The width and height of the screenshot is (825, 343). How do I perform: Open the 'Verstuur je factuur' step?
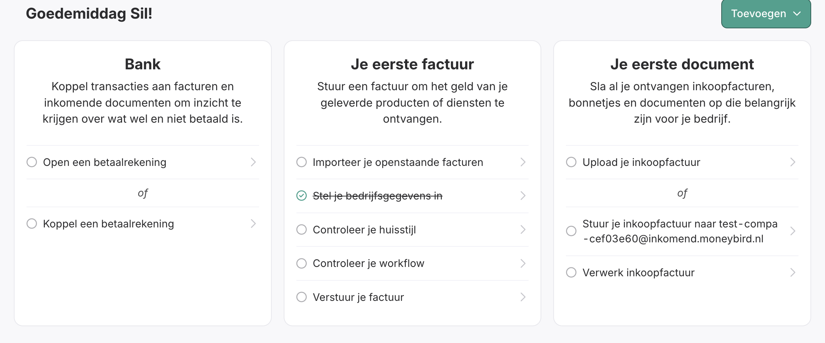[358, 298]
